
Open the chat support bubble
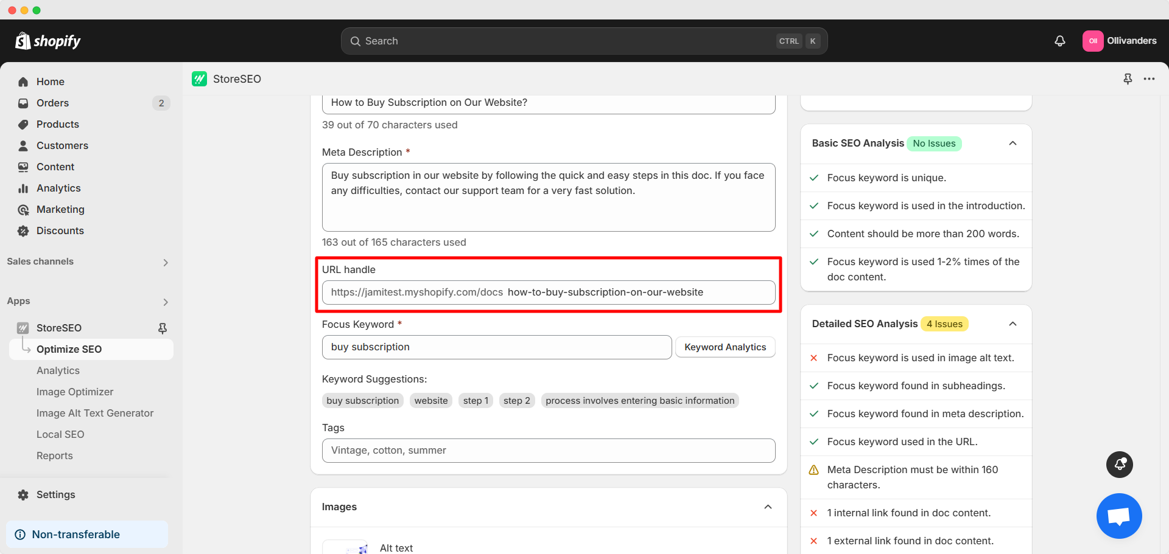pyautogui.click(x=1119, y=516)
